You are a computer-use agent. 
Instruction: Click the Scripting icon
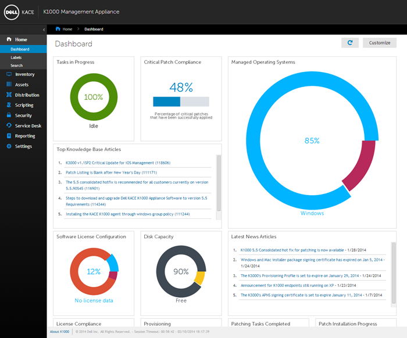(x=9, y=105)
